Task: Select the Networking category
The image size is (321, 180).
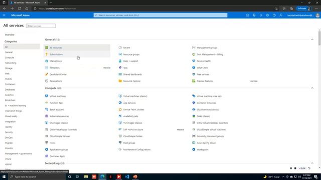Action: pos(11,63)
